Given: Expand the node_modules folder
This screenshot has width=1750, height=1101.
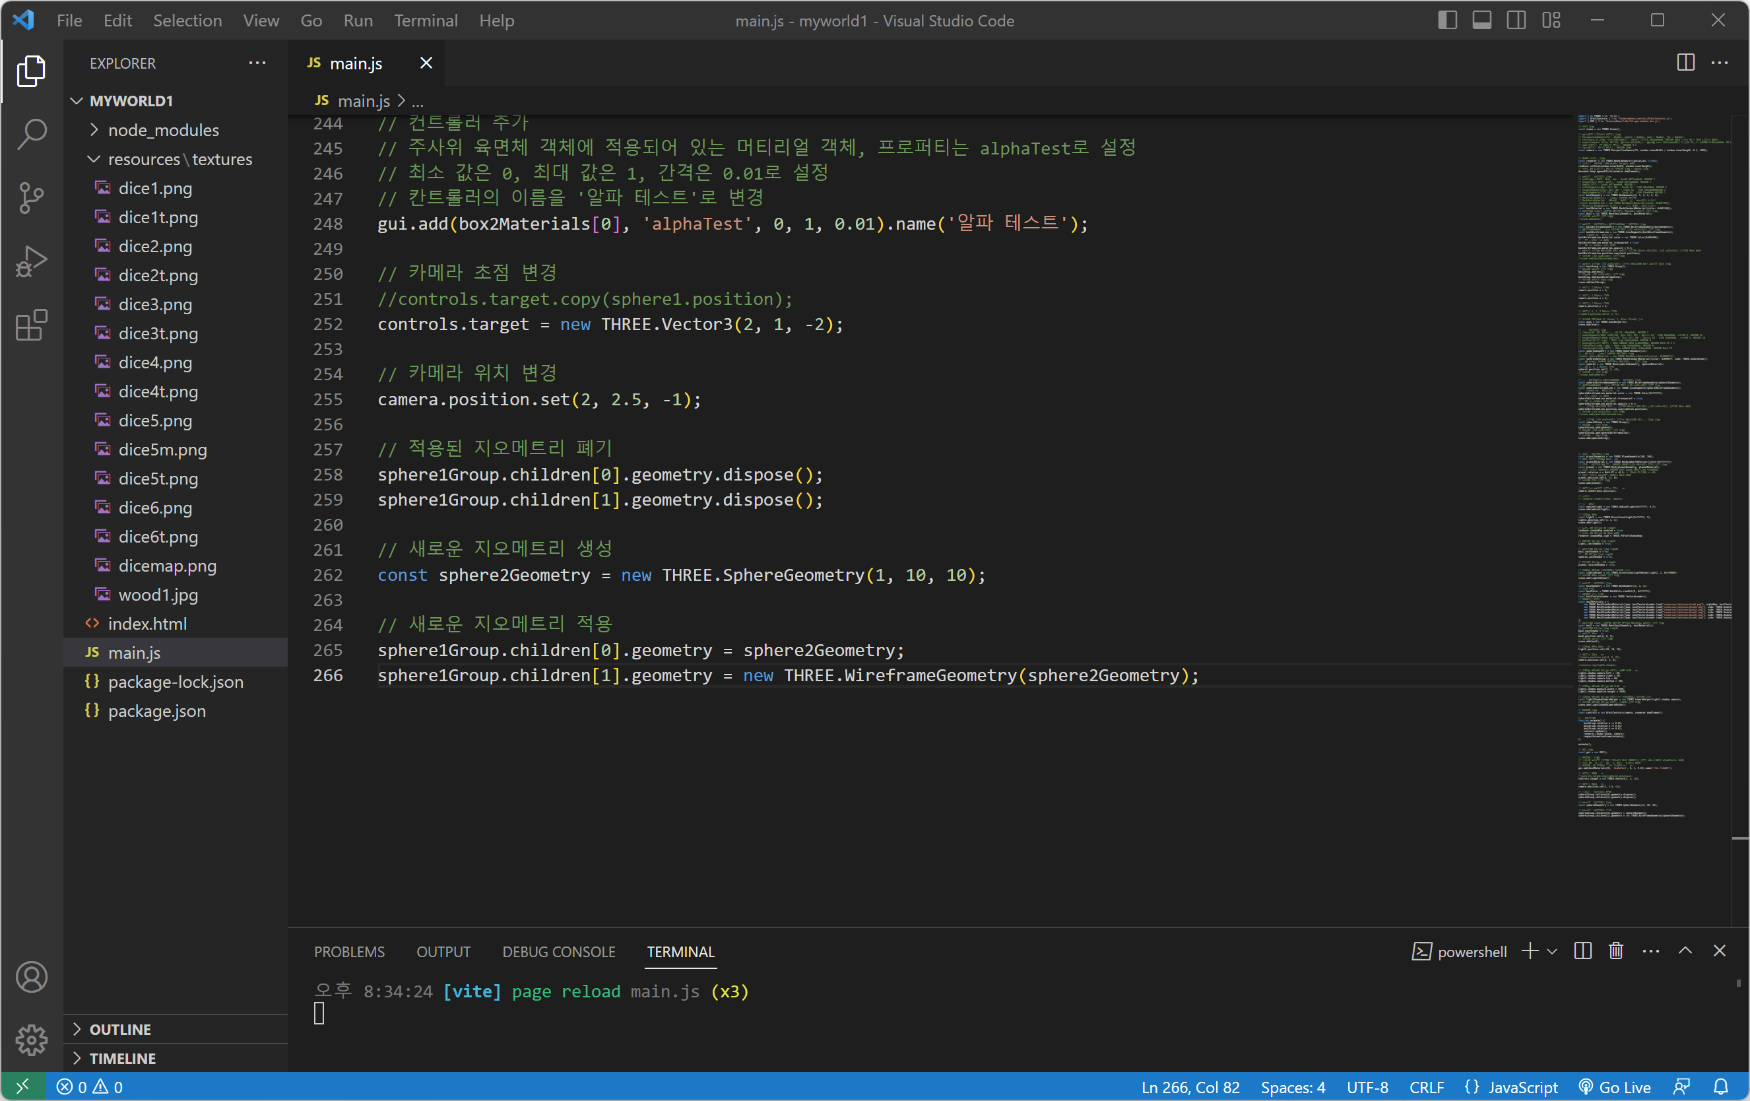Looking at the screenshot, I should (163, 130).
